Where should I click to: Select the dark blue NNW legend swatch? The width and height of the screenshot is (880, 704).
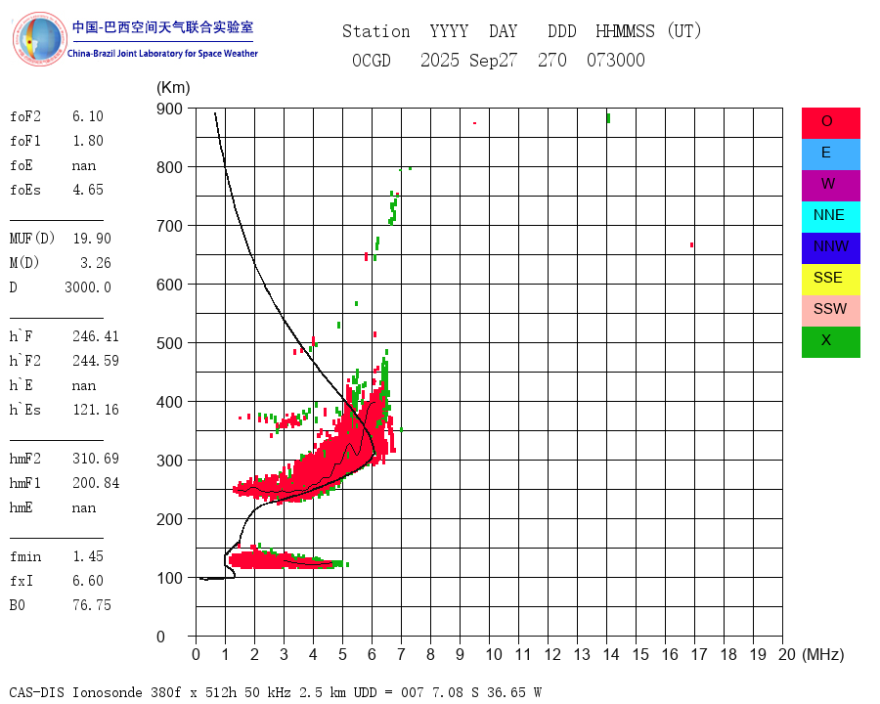point(830,248)
